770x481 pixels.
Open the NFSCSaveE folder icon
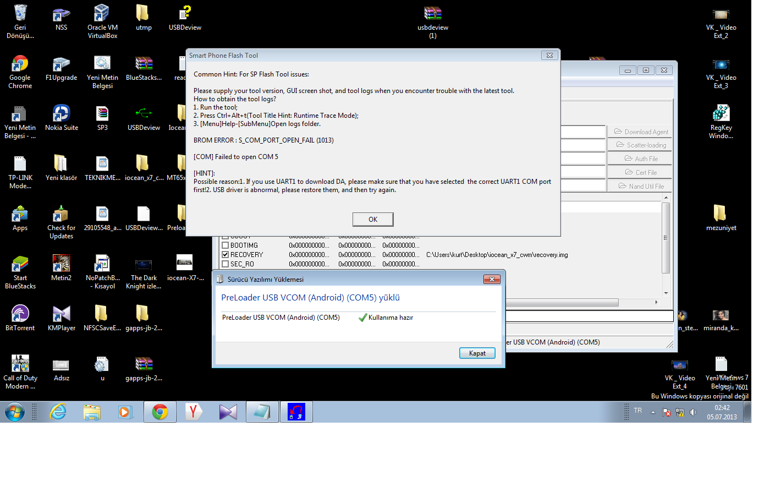(102, 318)
